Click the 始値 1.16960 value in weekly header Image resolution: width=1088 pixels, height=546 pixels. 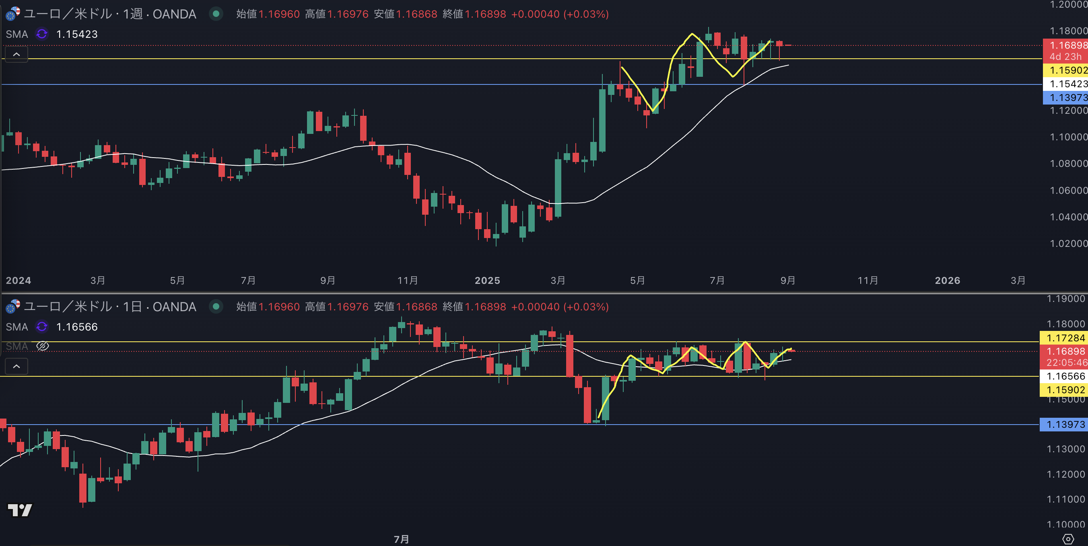click(268, 14)
